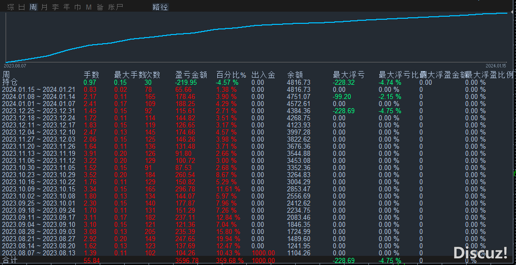Open the 币 currency tab

click(78, 7)
